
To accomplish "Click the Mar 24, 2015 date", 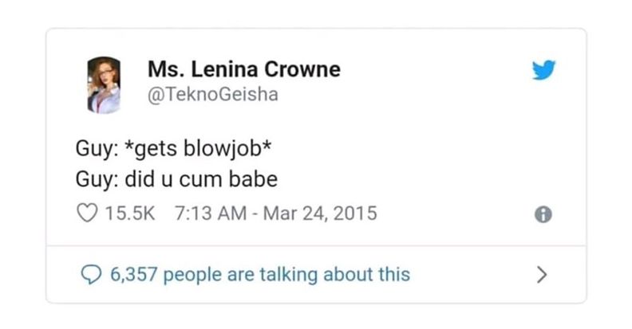I will (320, 213).
